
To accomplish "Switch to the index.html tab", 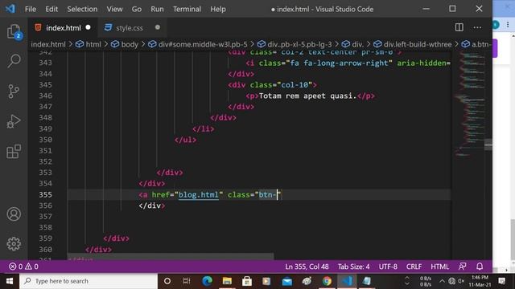I will pyautogui.click(x=63, y=28).
